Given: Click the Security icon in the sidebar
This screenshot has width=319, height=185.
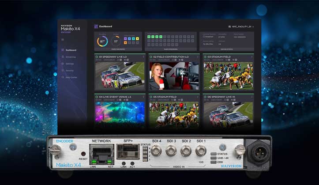Looking at the screenshot, I should [x=62, y=71].
